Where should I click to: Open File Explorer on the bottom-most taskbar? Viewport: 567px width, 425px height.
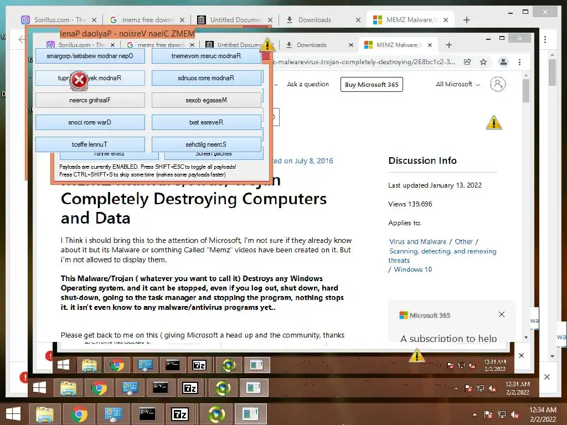[x=44, y=414]
